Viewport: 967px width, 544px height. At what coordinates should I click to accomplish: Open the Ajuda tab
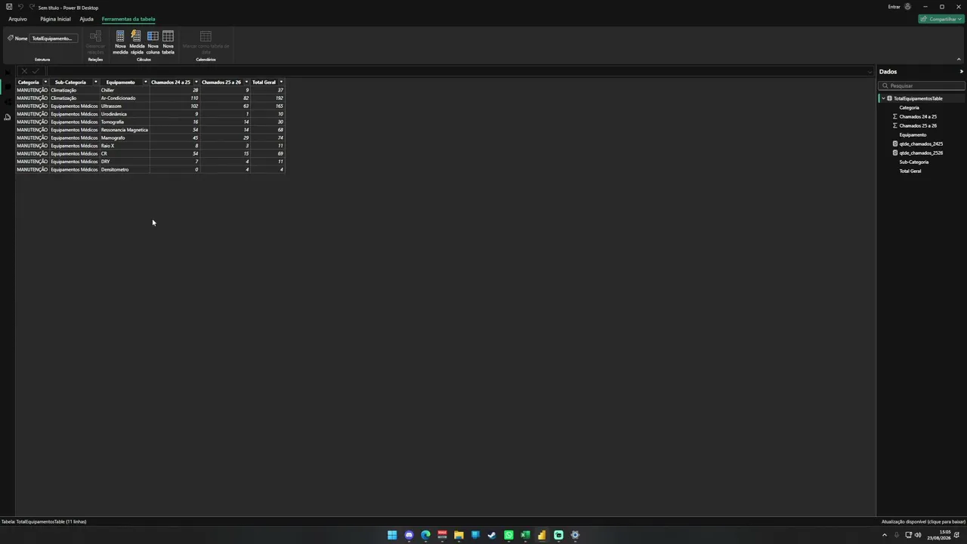(86, 19)
